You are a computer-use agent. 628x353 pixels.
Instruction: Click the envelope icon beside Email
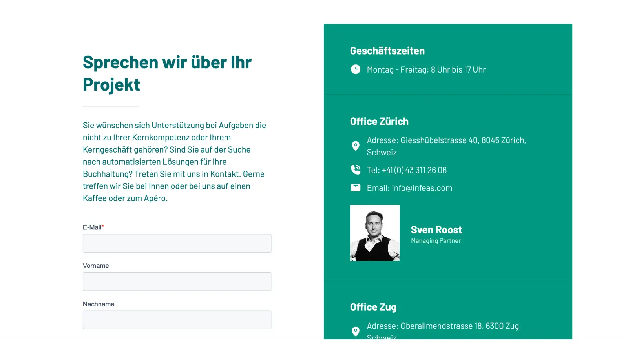click(x=355, y=187)
